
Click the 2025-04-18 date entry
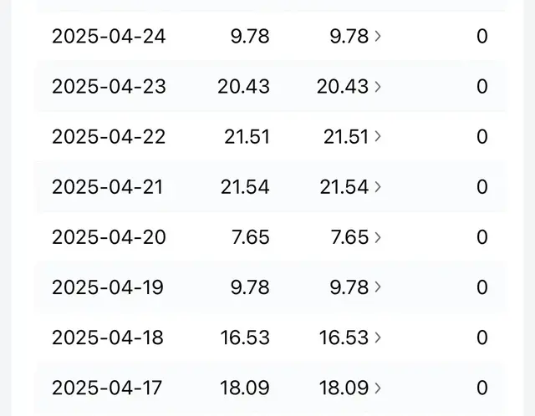108,337
